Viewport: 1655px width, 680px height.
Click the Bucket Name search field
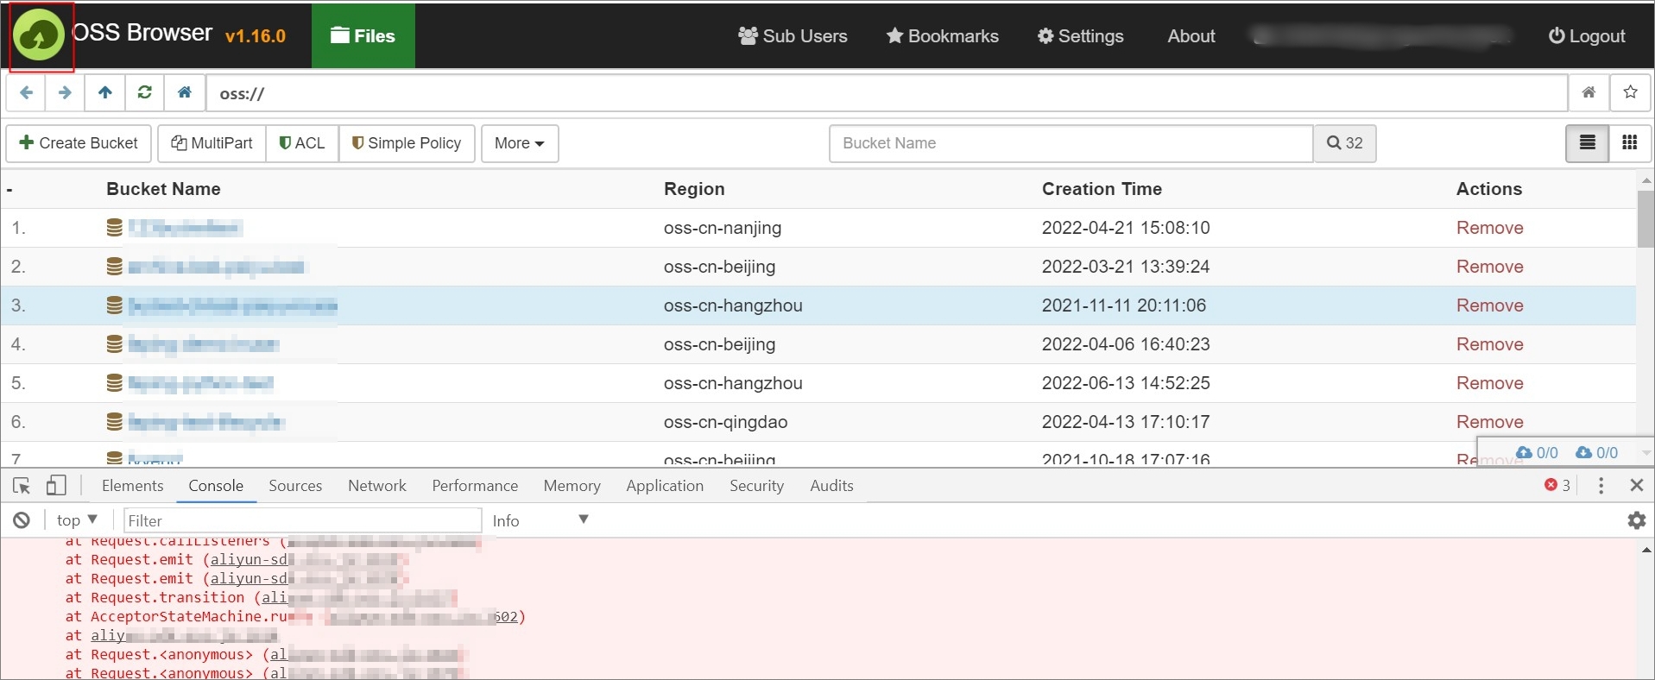[1071, 143]
